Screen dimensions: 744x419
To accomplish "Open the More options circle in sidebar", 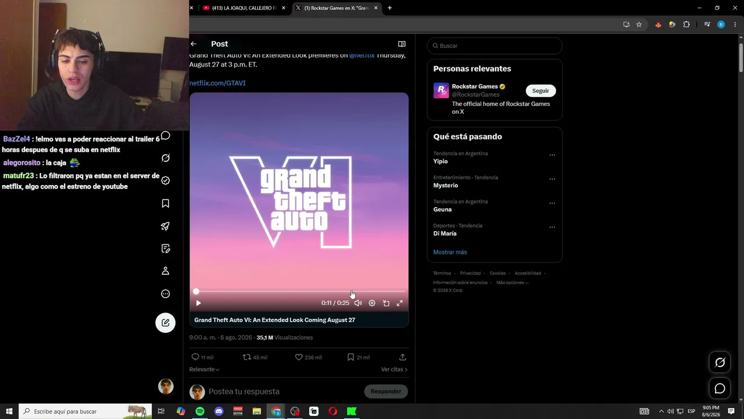I will (166, 294).
